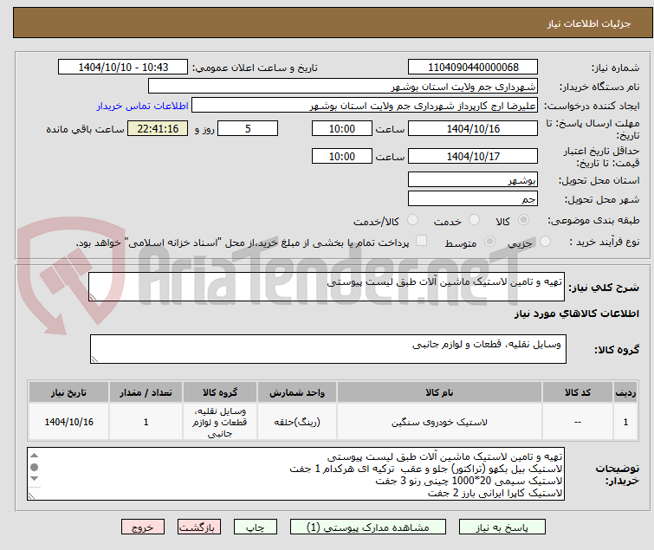Click the notes scrollbar down arrow
654x550 pixels.
pos(35,479)
